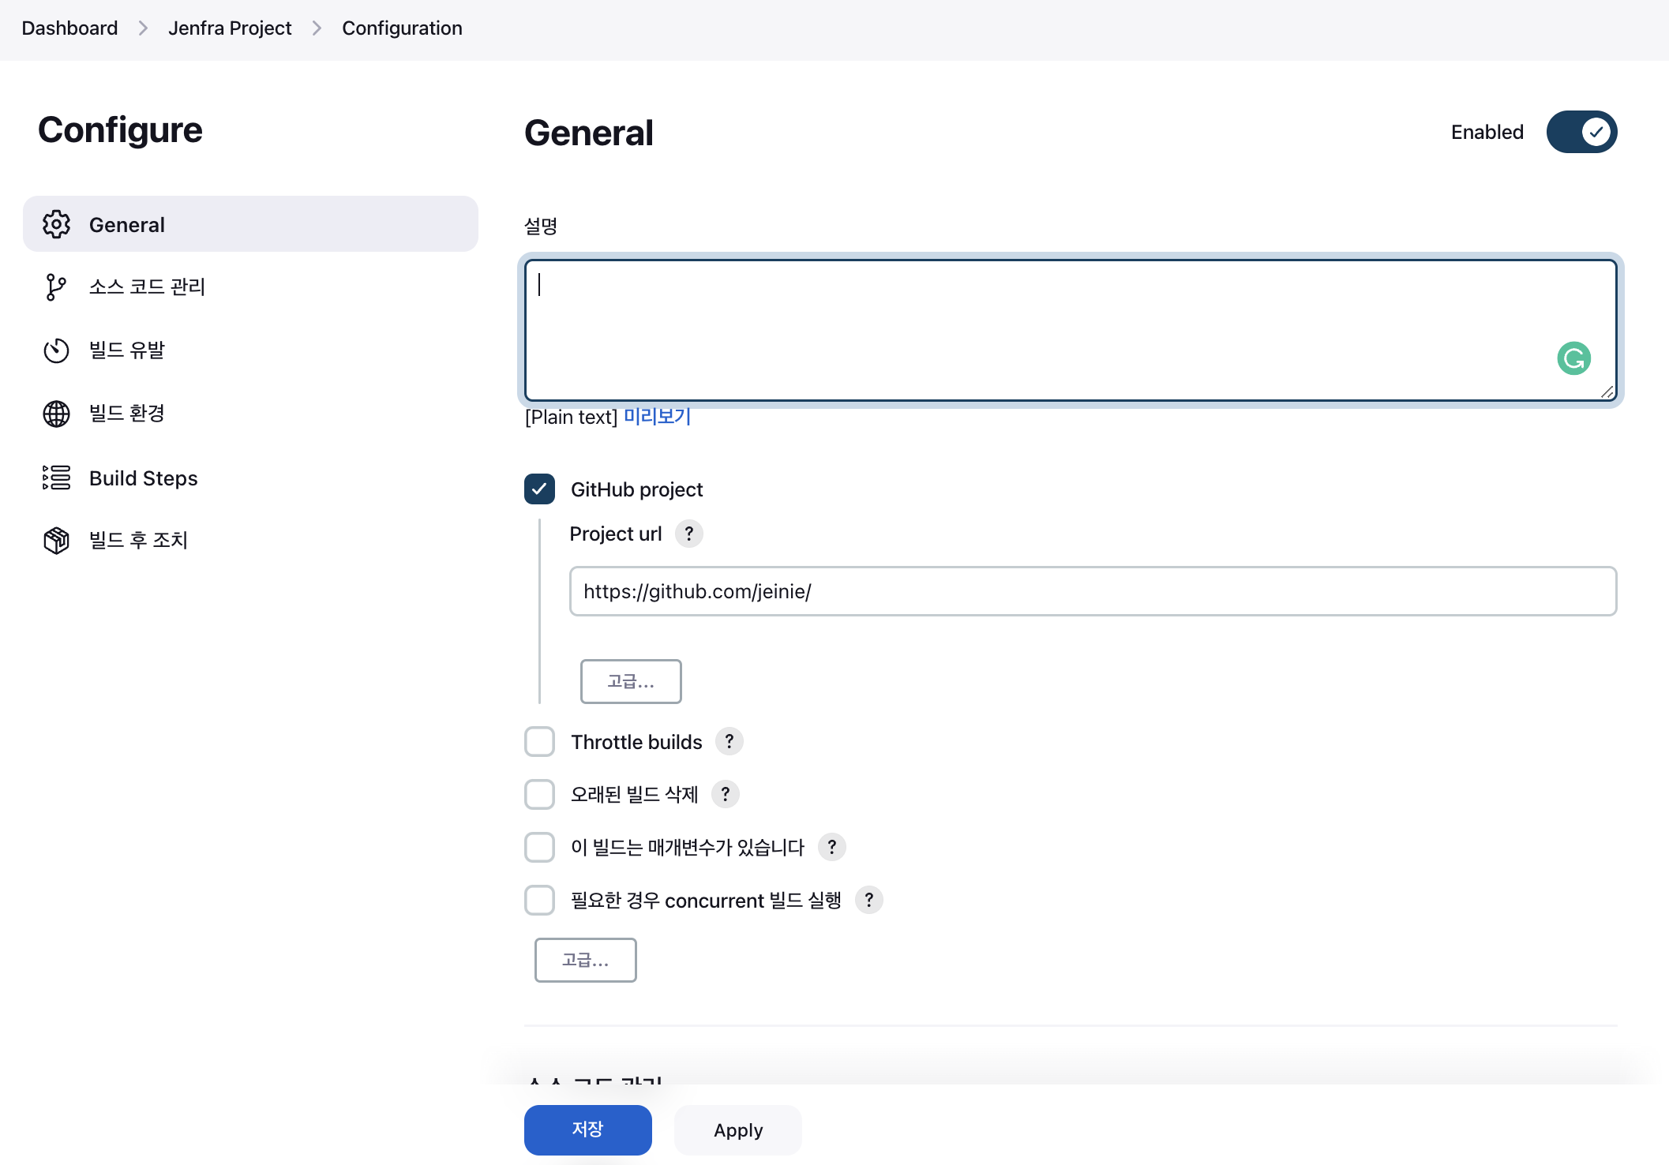The image size is (1669, 1165).
Task: Check the concurrent build execution checkbox
Action: [x=540, y=901]
